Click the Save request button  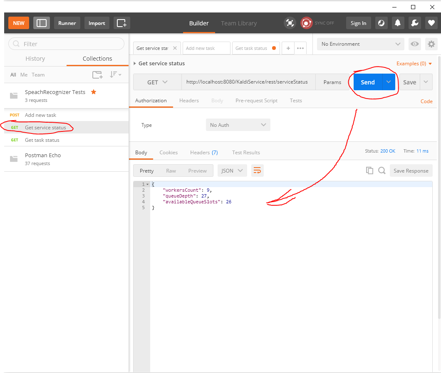(409, 82)
